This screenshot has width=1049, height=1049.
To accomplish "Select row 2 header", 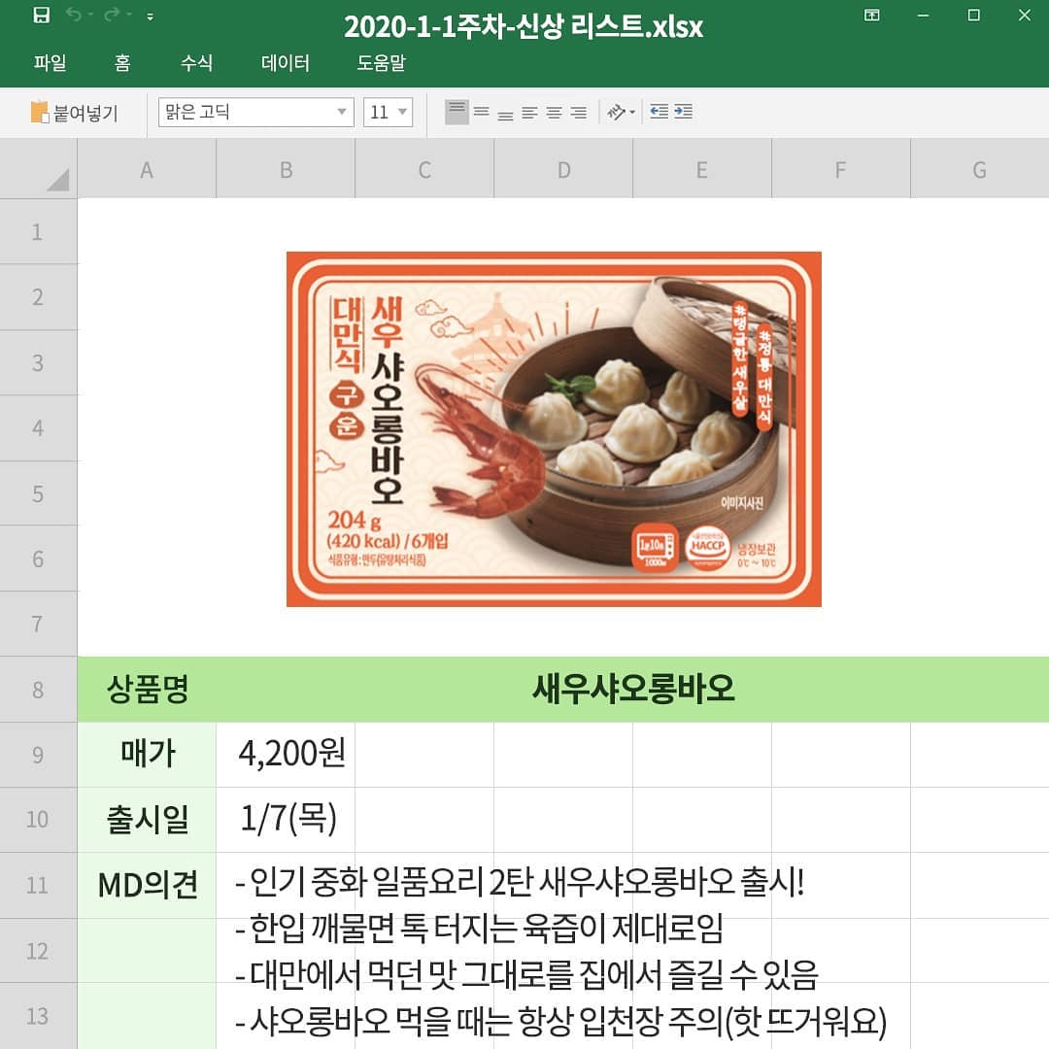I will click(x=38, y=296).
